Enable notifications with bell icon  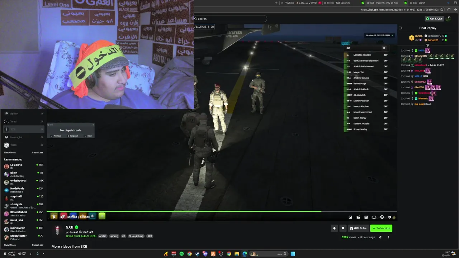coord(334,228)
